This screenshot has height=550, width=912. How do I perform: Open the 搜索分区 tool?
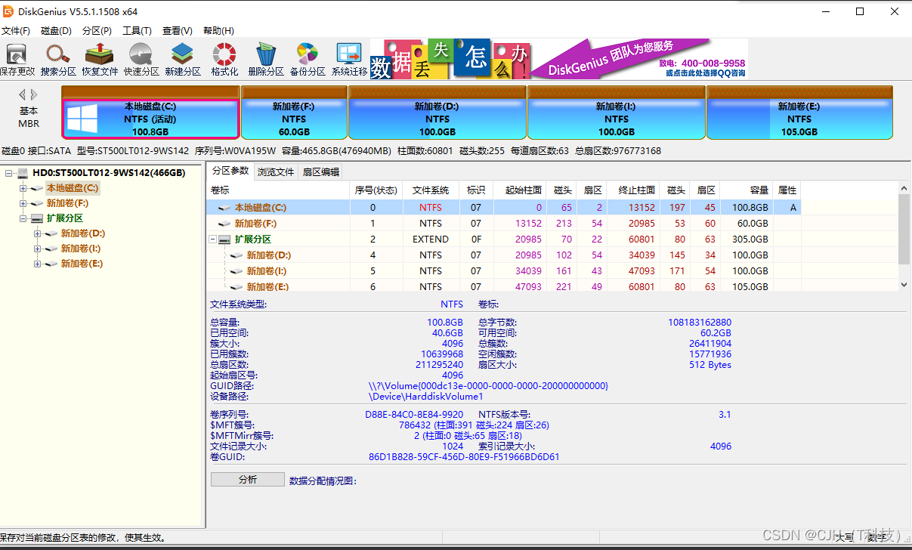pos(57,59)
